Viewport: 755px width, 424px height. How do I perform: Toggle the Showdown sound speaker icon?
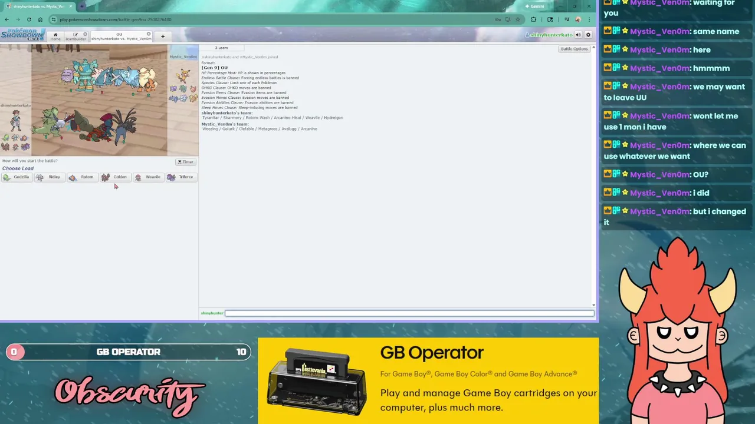click(578, 35)
